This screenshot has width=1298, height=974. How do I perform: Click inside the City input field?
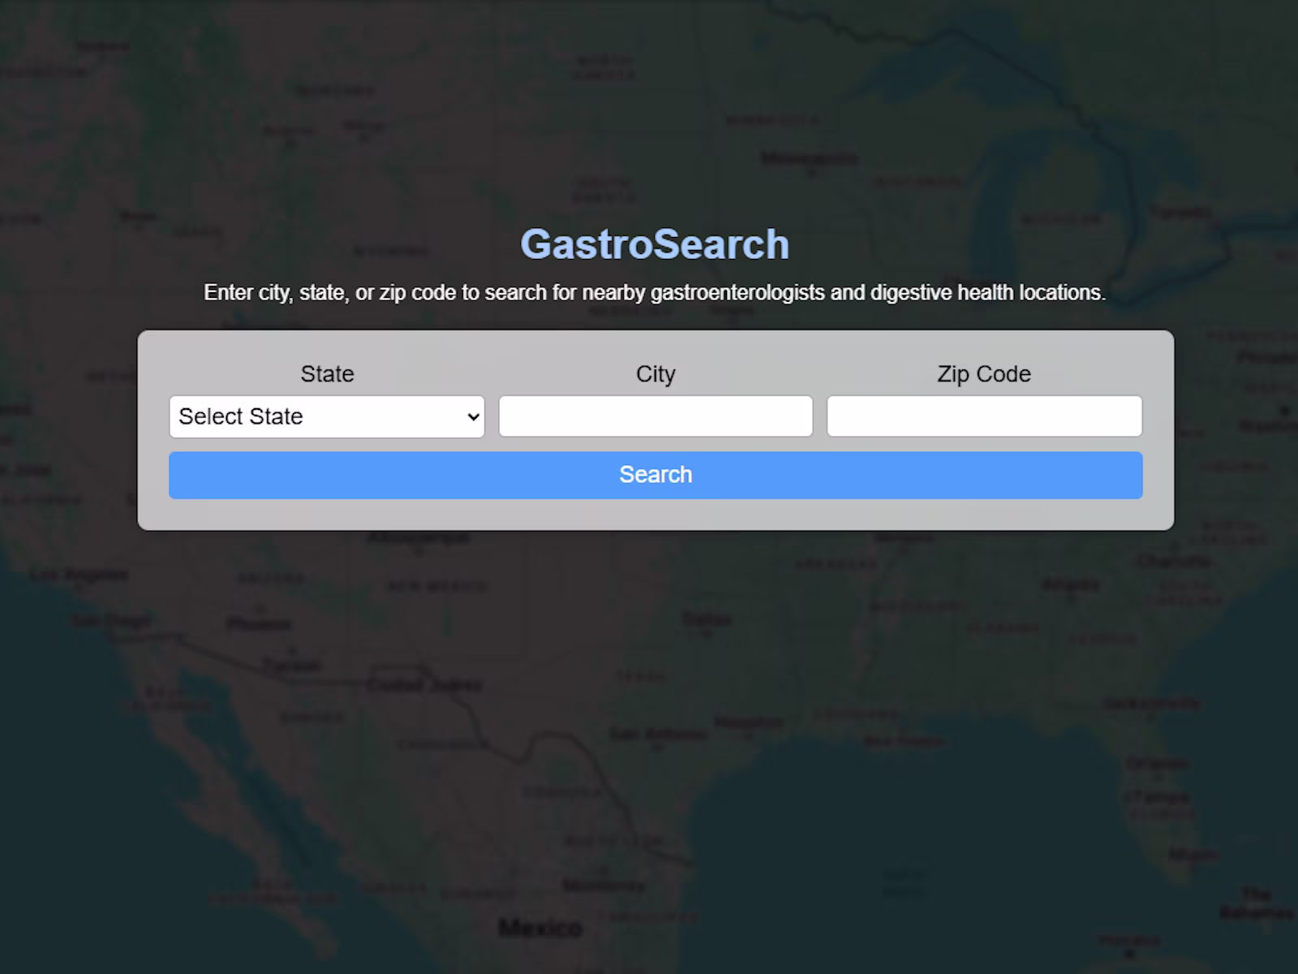click(655, 416)
